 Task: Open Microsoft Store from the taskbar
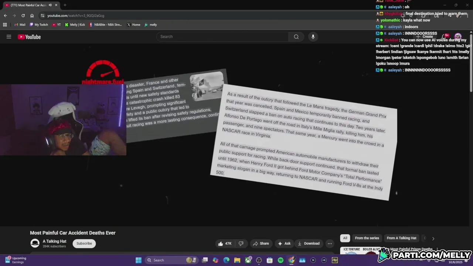coord(270,260)
